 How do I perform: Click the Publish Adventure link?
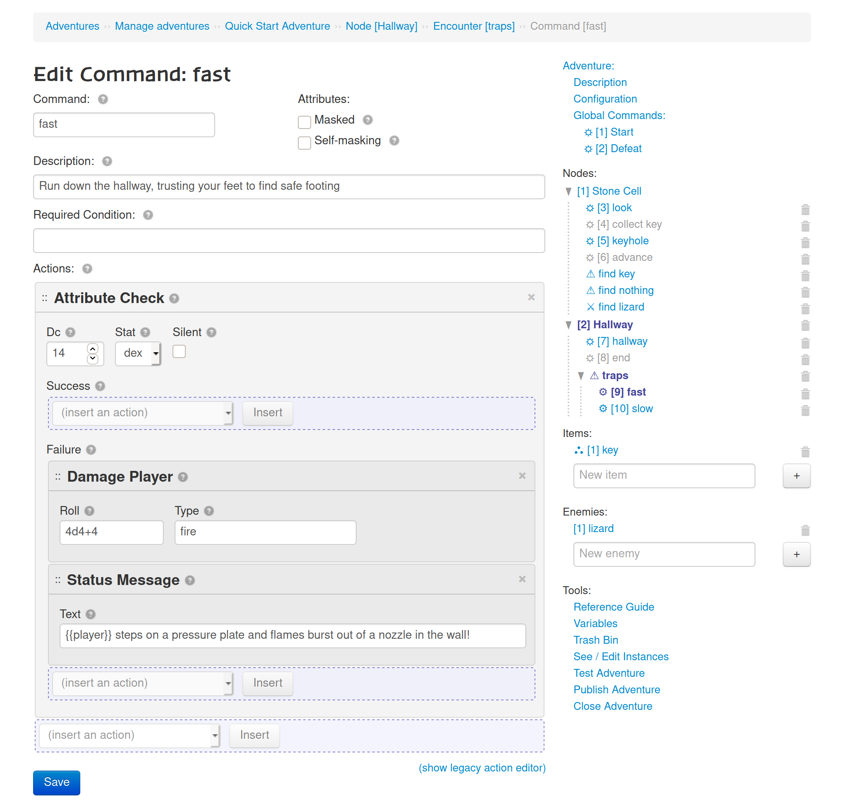616,690
